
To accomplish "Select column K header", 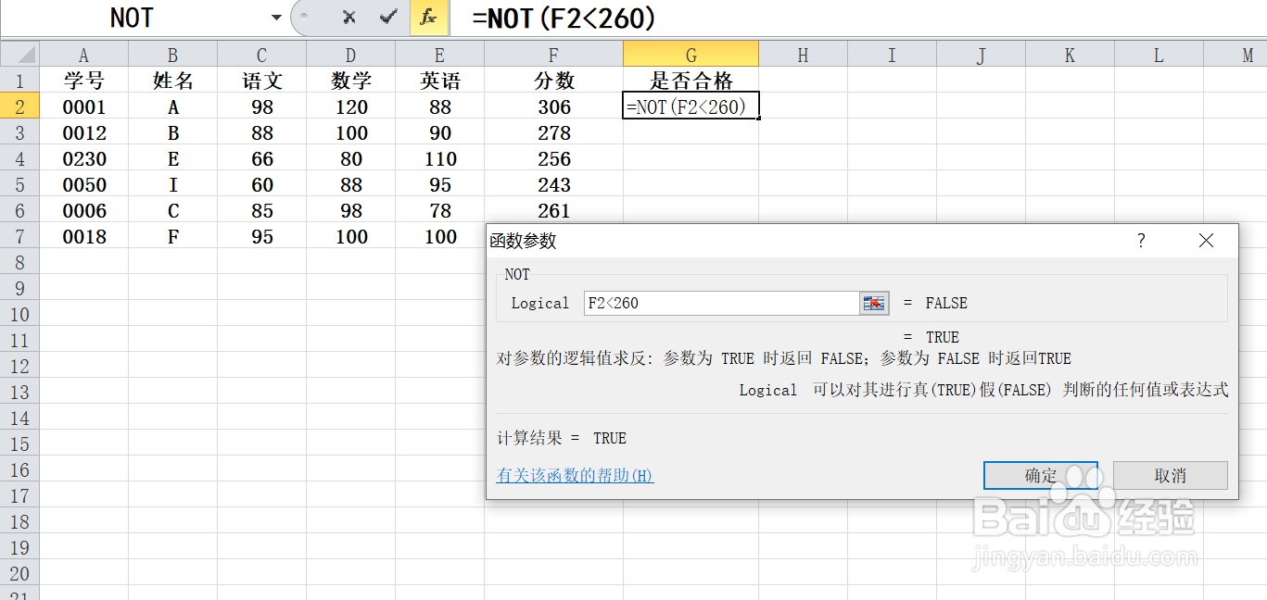I will click(x=1070, y=55).
